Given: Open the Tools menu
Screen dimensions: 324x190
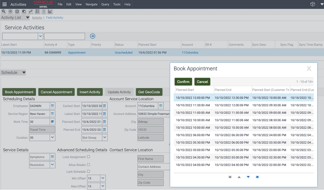Looking at the screenshot, I should tap(117, 4).
